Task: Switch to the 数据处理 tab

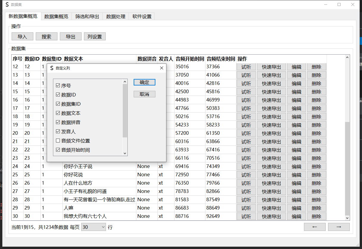Action: [116, 17]
